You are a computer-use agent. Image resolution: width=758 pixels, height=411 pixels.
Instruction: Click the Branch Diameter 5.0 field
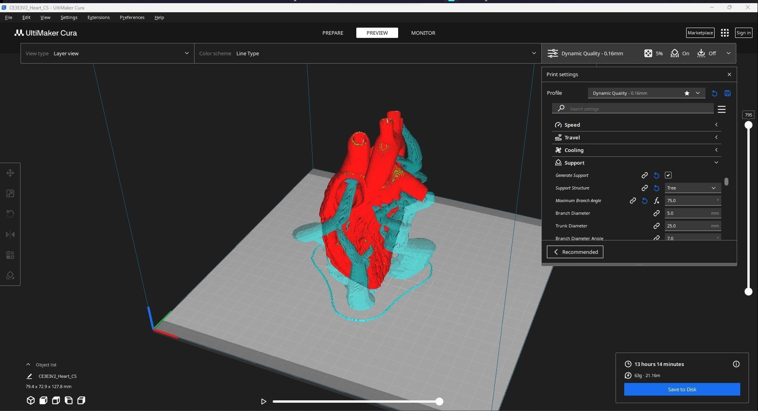click(692, 213)
